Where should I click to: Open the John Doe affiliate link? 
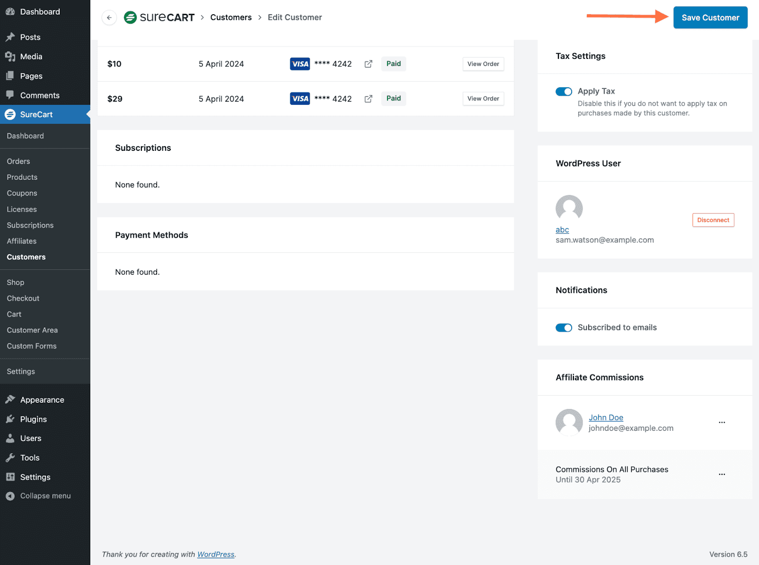click(x=606, y=417)
